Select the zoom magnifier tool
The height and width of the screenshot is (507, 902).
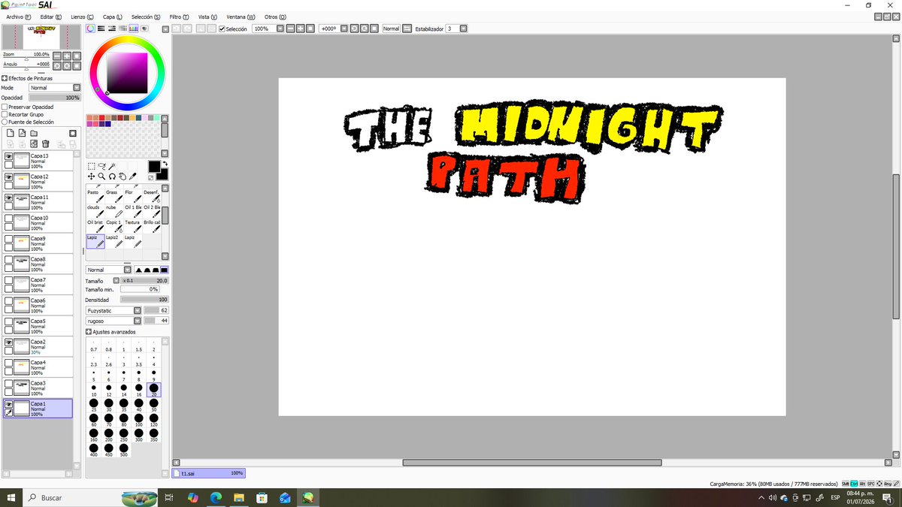(101, 177)
